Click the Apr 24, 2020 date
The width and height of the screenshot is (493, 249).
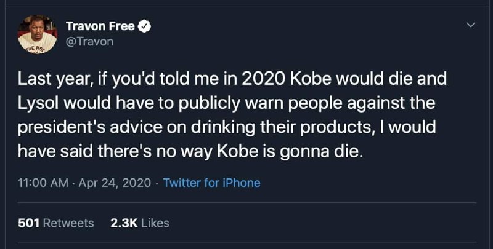[x=115, y=183]
